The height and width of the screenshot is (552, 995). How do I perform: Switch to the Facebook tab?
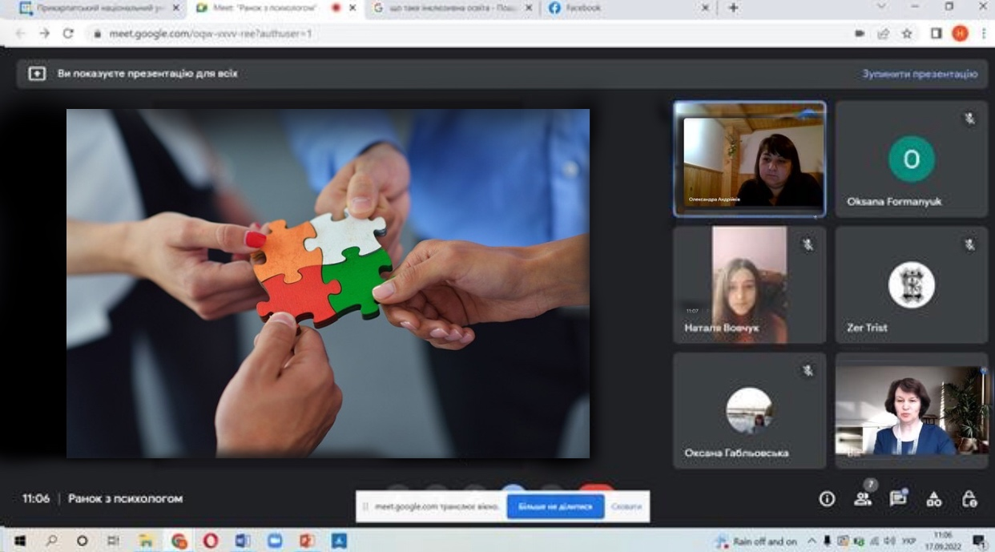click(625, 8)
